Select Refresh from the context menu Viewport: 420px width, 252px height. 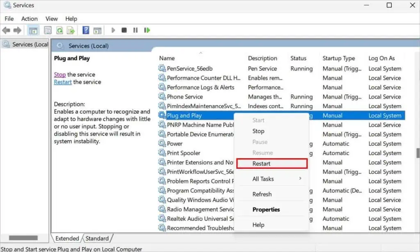click(x=263, y=194)
